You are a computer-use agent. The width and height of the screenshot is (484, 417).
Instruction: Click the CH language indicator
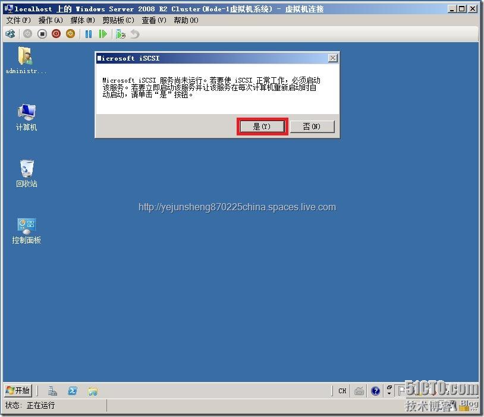tap(342, 391)
